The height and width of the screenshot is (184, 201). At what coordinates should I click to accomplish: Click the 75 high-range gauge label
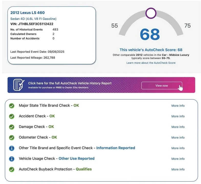point(187,26)
